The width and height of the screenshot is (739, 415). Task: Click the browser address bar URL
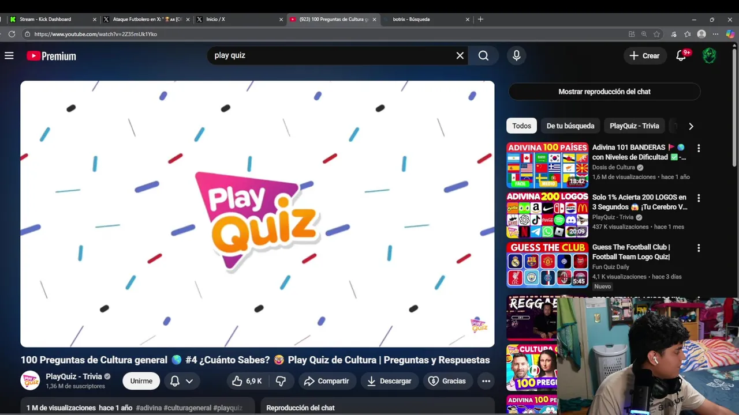[96, 34]
